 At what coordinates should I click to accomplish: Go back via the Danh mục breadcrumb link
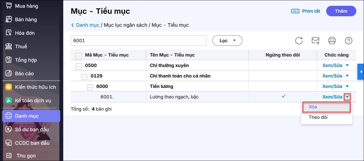pyautogui.click(x=87, y=25)
